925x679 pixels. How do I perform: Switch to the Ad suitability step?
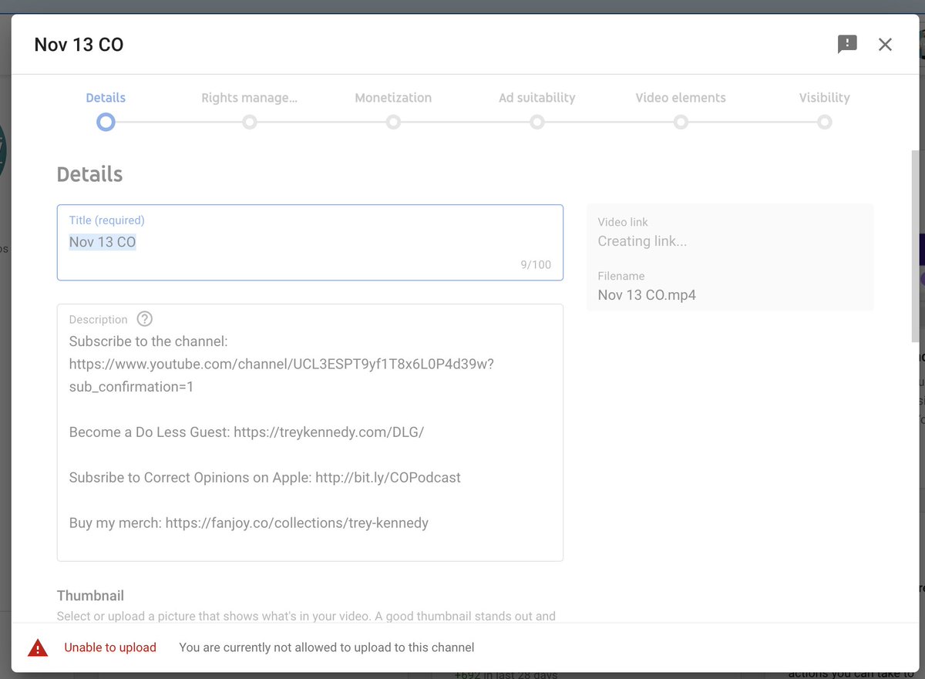(536, 98)
